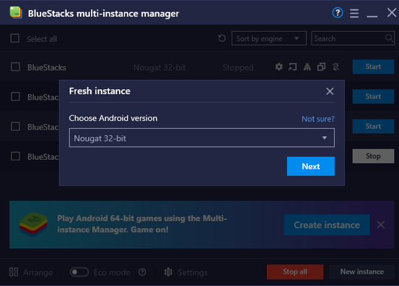Expand the Sort by engine dropdown
This screenshot has height=286, width=399.
click(x=269, y=39)
